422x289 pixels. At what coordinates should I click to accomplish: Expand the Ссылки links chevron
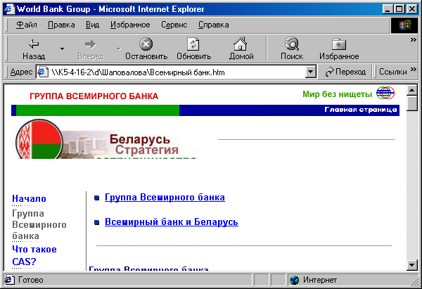414,70
